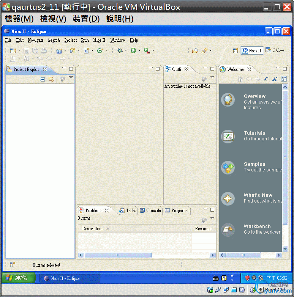The image size is (294, 297).
Task: Click the Reduce font size icon in Welcome
Action: [x=266, y=79]
